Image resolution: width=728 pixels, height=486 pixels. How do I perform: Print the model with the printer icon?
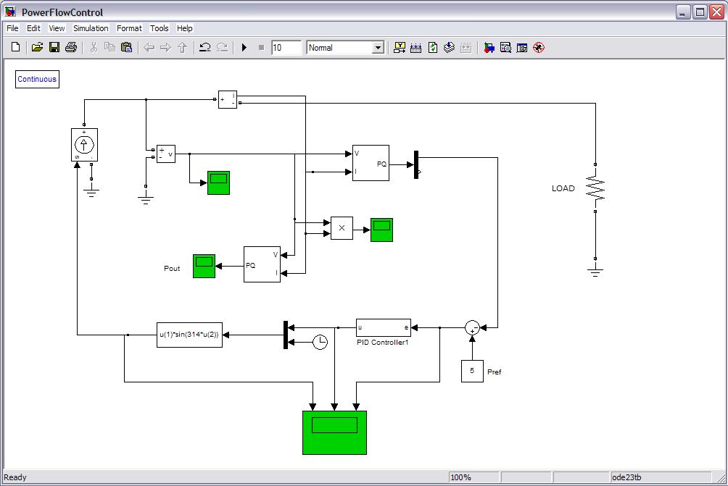tap(71, 48)
